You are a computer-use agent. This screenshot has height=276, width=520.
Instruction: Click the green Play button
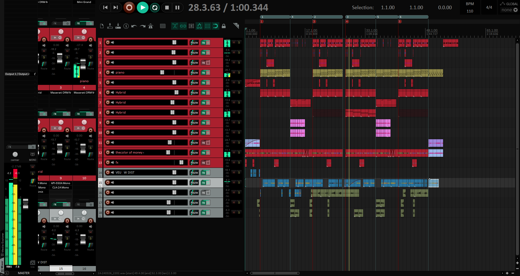tap(142, 8)
